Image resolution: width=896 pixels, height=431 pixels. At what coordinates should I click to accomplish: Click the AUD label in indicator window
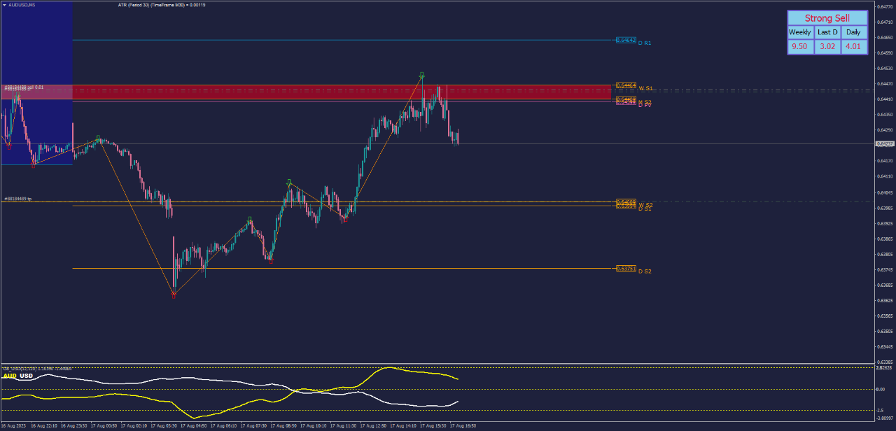[10, 376]
